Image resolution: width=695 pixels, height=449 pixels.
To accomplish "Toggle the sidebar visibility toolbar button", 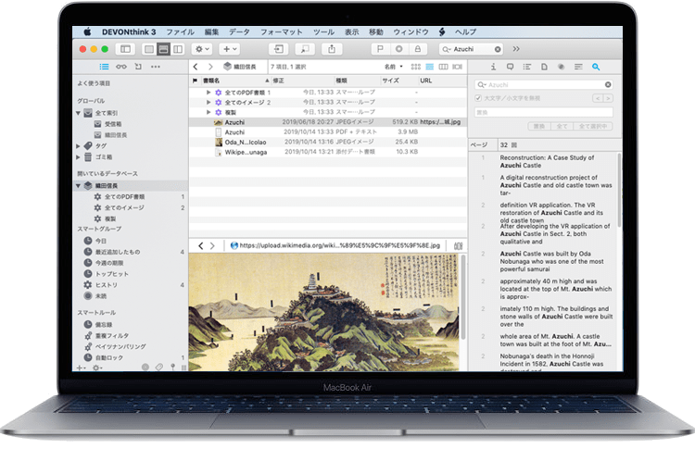I will (125, 49).
